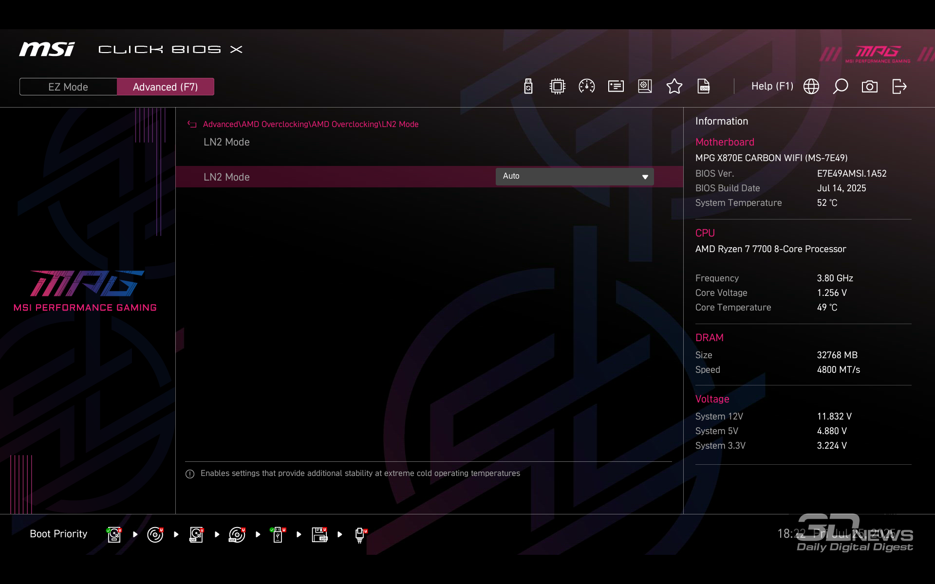Select USB hard disk boot priority icon

[196, 534]
